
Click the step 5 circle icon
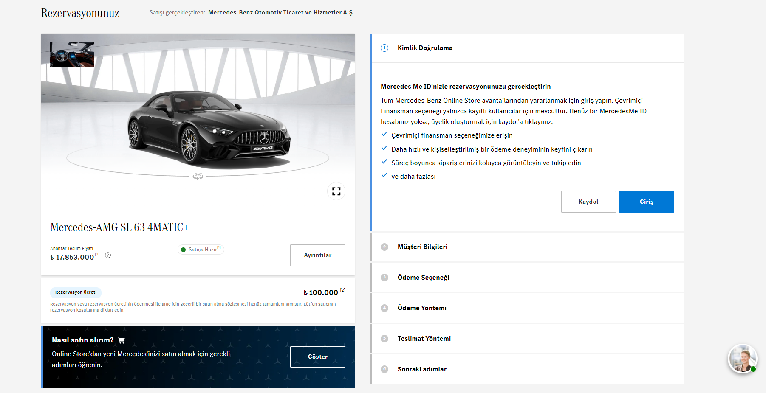[x=384, y=339]
